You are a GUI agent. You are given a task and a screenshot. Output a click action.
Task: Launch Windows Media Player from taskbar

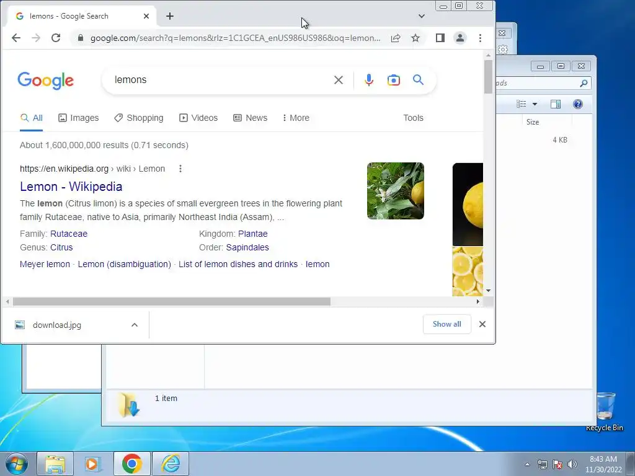[93, 464]
